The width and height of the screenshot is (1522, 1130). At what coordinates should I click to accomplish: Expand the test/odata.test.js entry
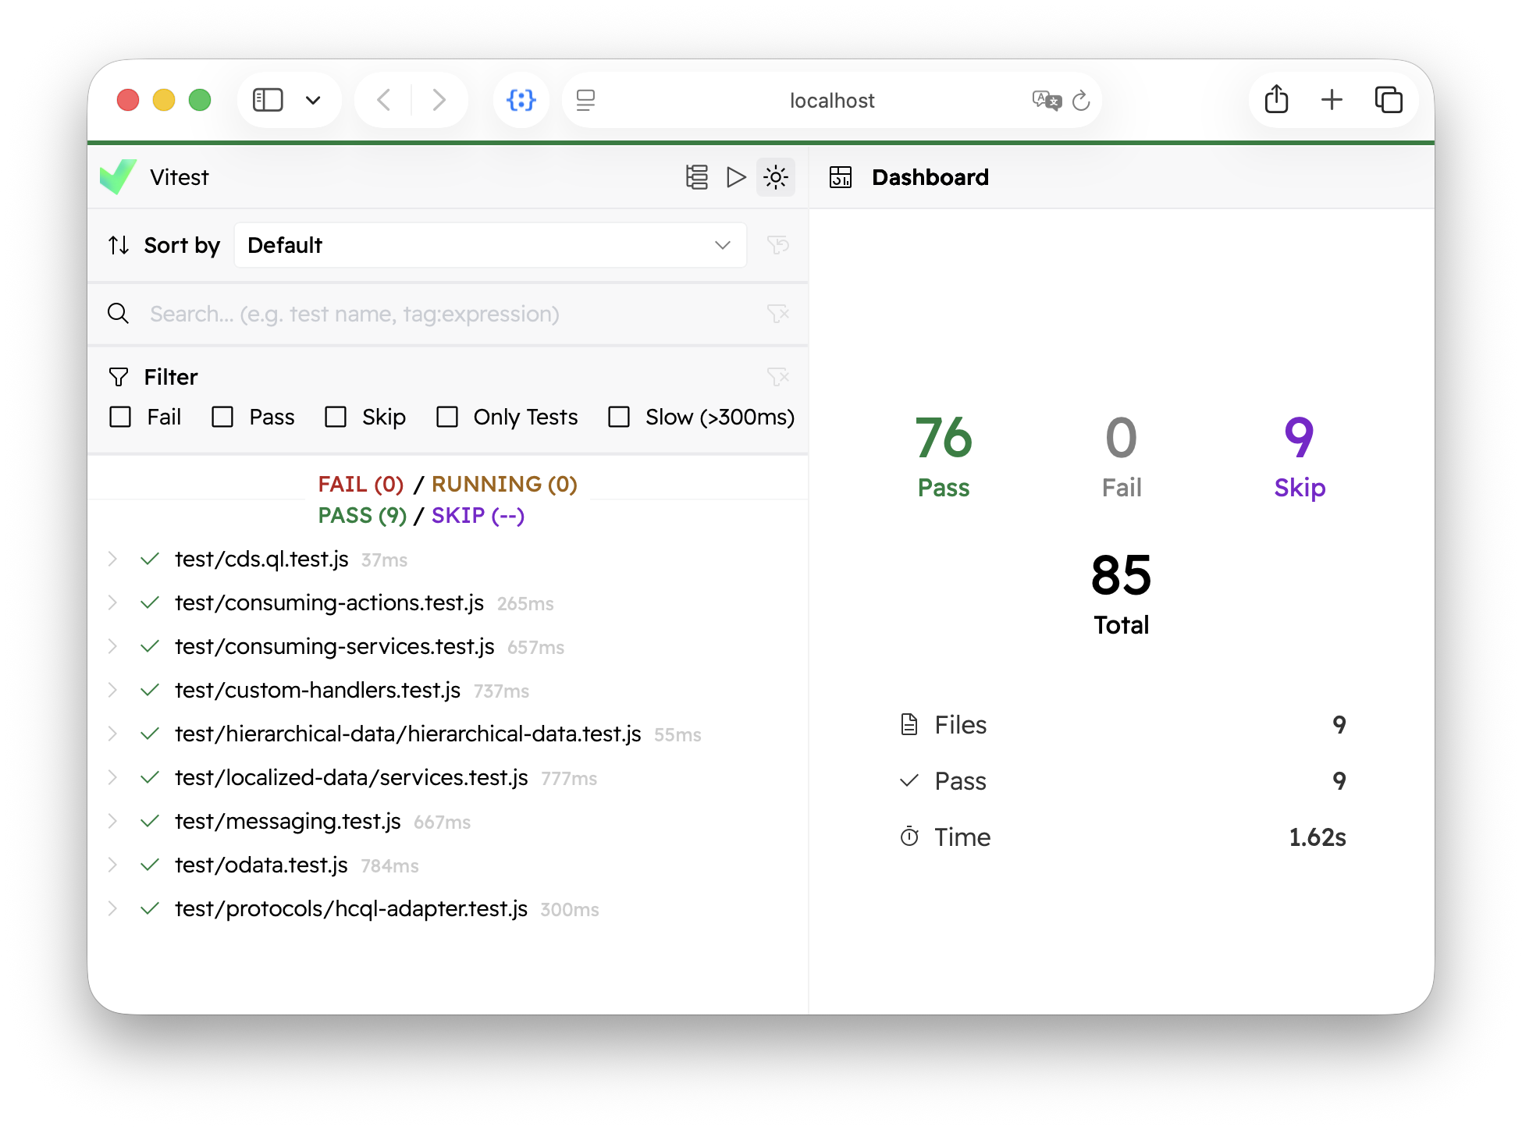[112, 865]
